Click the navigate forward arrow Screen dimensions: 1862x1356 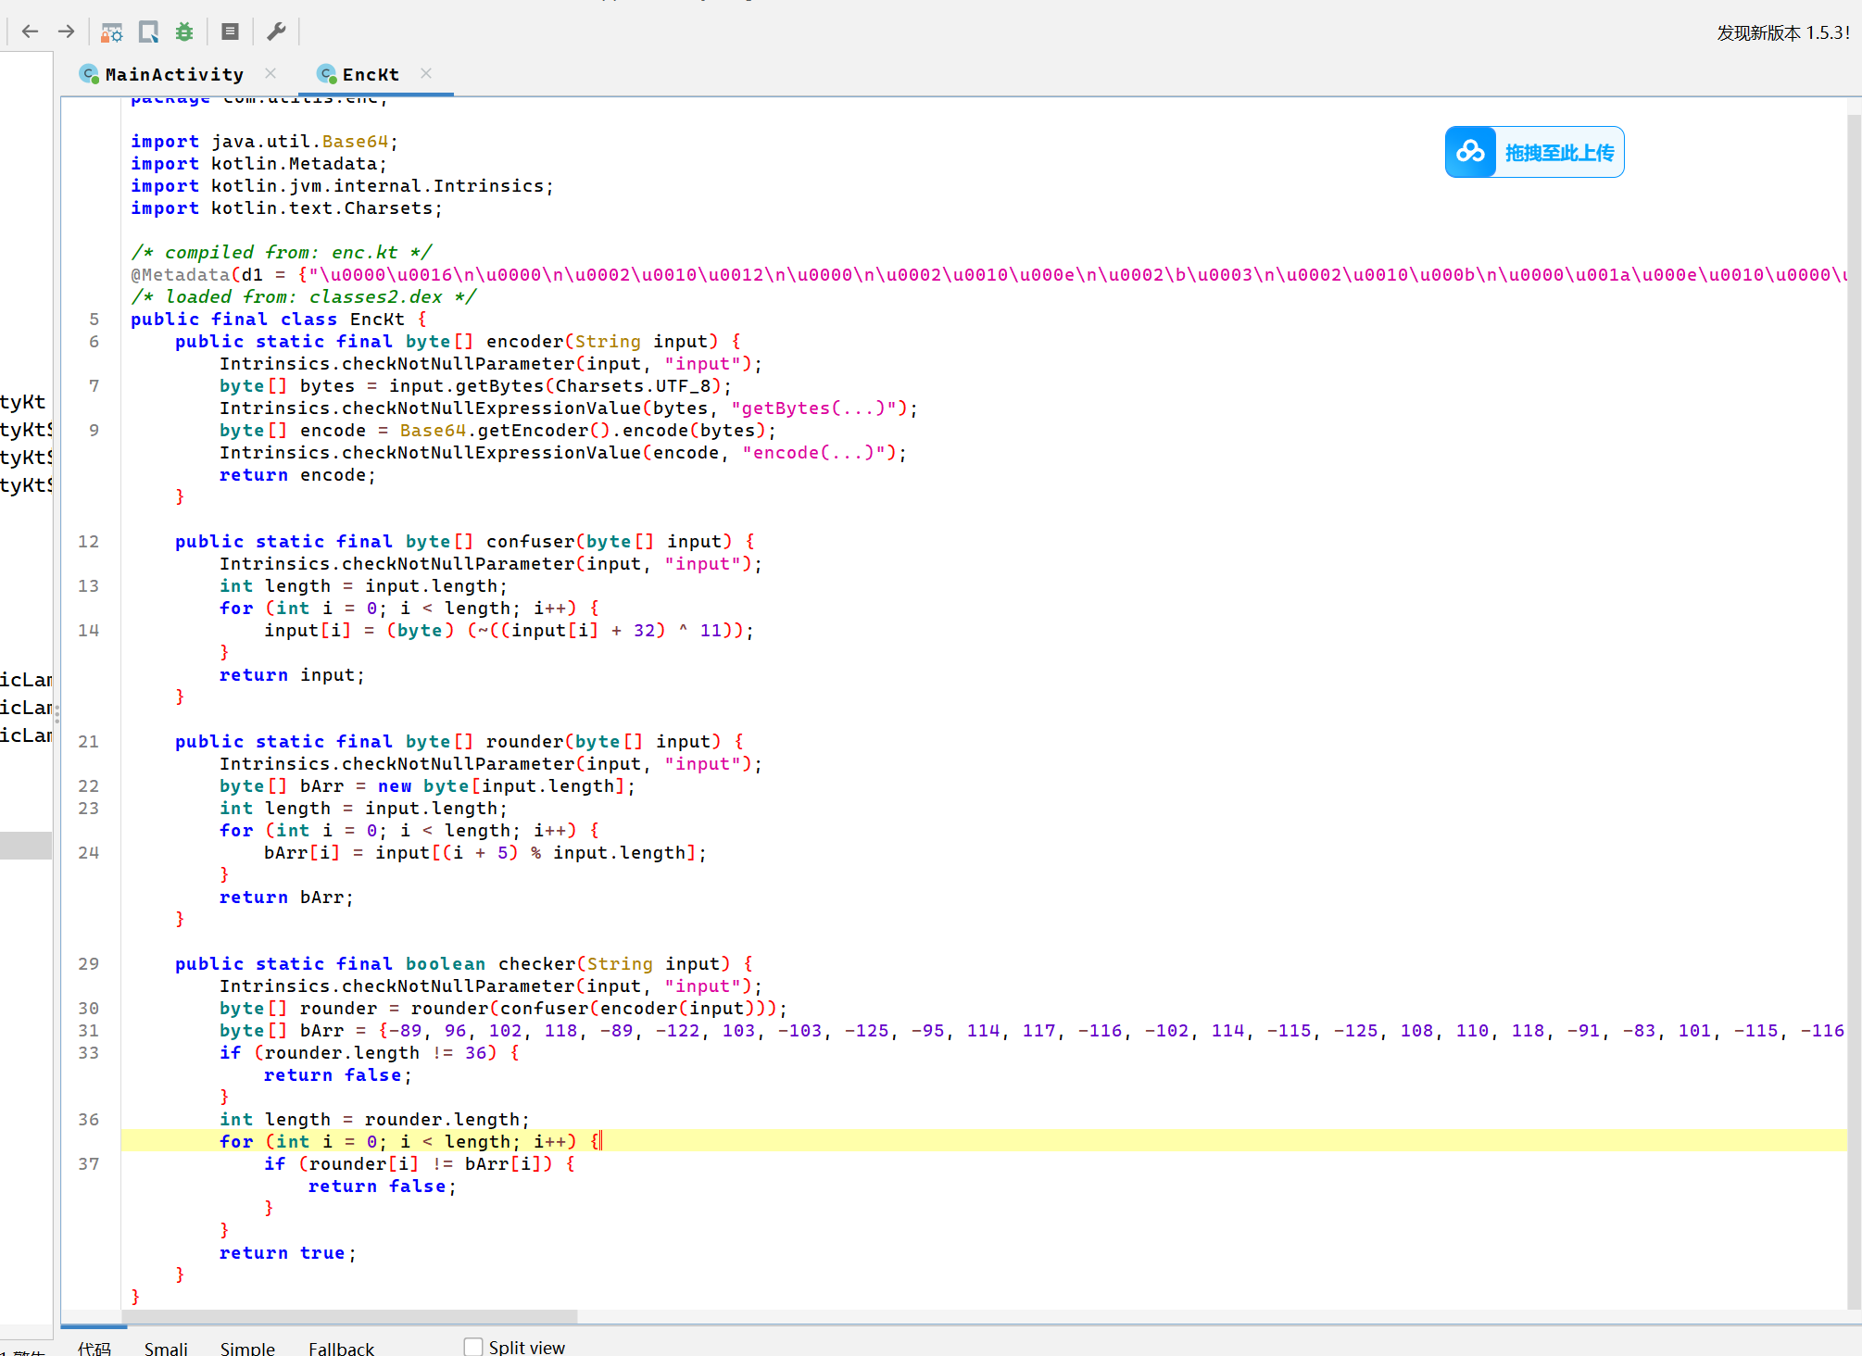pyautogui.click(x=66, y=31)
